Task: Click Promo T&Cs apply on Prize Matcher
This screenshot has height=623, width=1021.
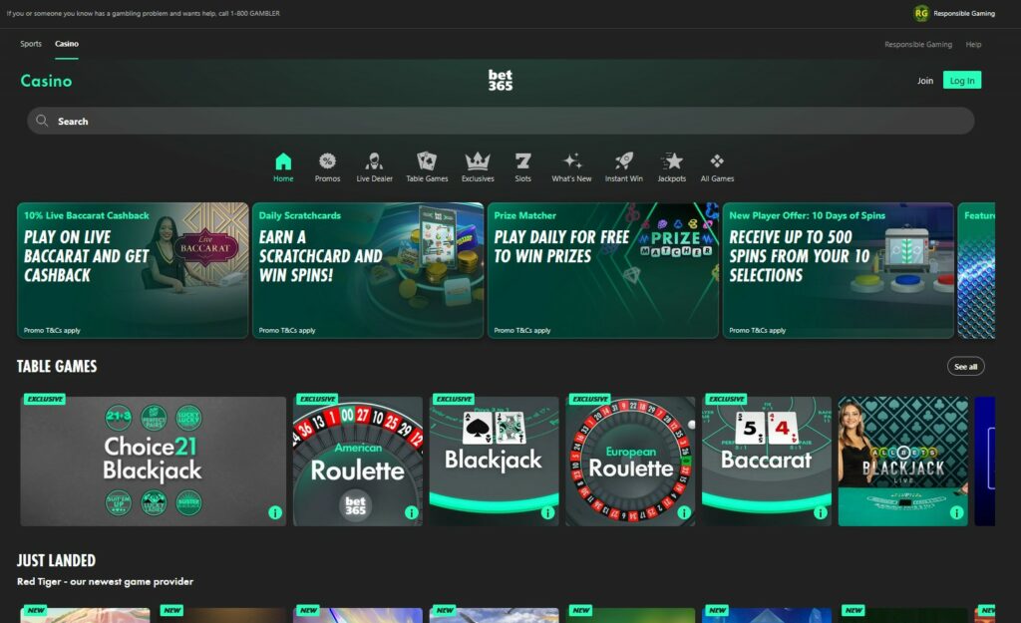Action: click(522, 330)
